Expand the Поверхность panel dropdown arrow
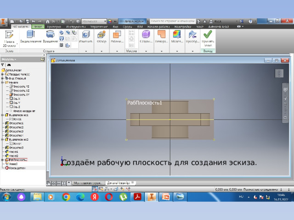The height and width of the screenshot is (220, 294). tap(161, 51)
